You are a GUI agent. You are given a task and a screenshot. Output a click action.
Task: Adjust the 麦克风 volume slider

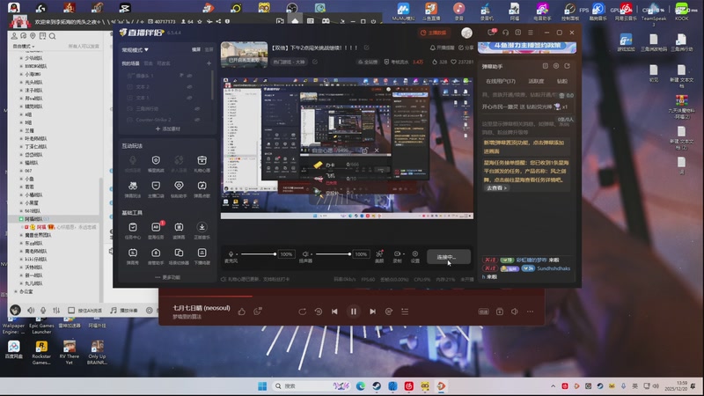(259, 254)
